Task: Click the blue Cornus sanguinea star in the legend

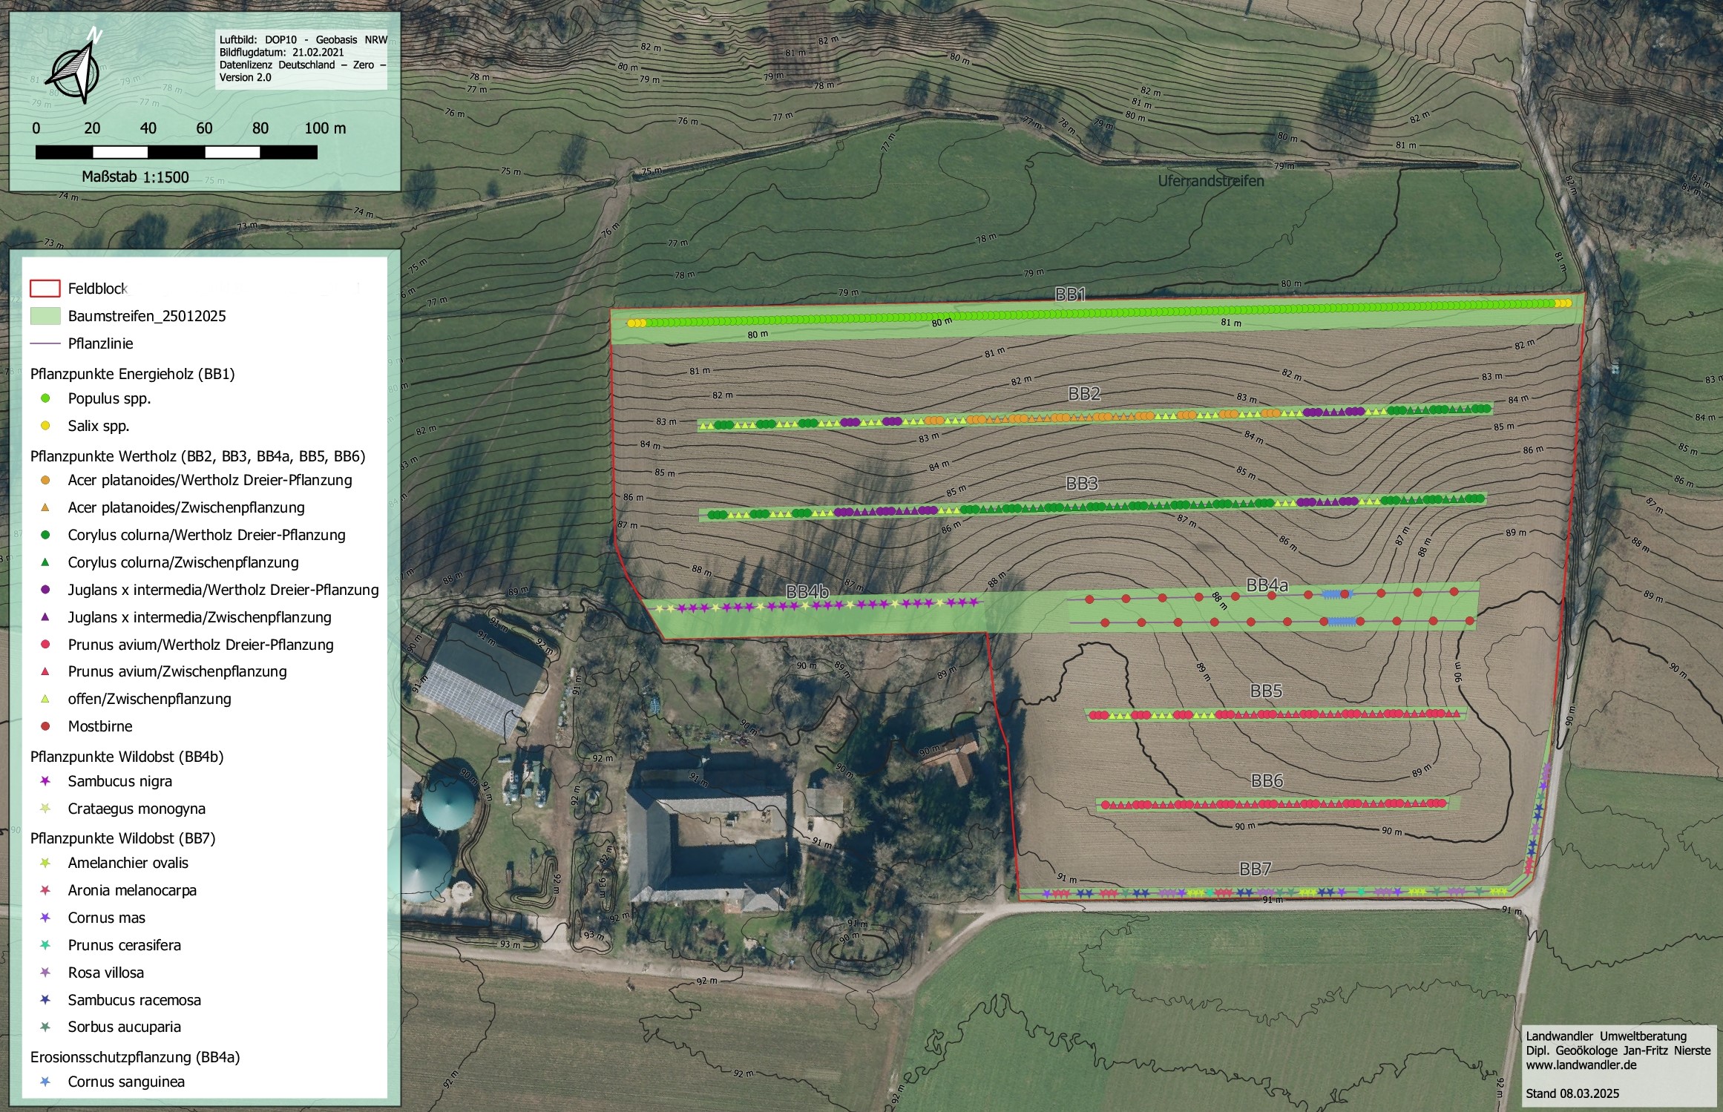Action: coord(45,1082)
